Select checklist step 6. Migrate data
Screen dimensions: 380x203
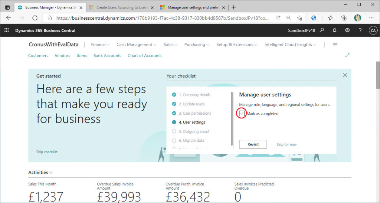(x=191, y=141)
